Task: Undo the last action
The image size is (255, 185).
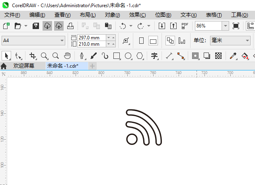Action: tap(123, 26)
